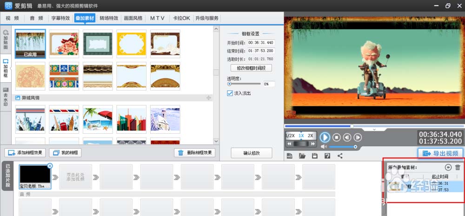Choose the colorful city buildings frame
Screen dimensions: 465x216
coord(132,119)
